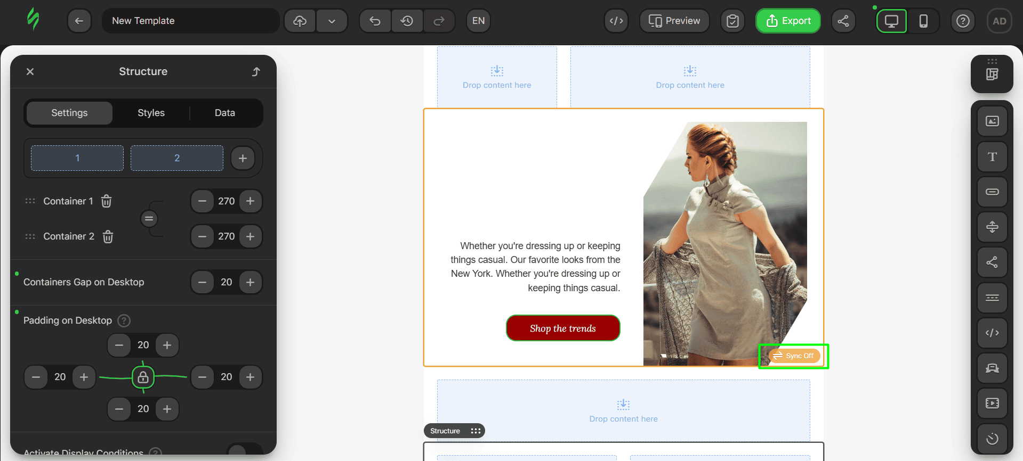1023x461 pixels.
Task: Select the Image block in right sidebar
Action: pyautogui.click(x=992, y=121)
